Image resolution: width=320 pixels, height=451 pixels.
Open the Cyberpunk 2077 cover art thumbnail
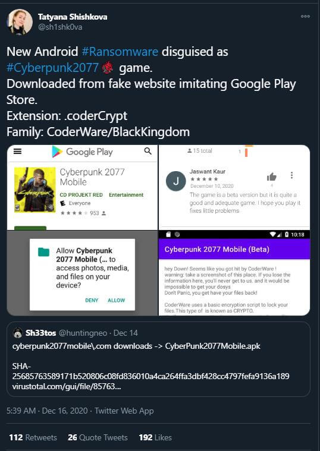[x=35, y=190]
